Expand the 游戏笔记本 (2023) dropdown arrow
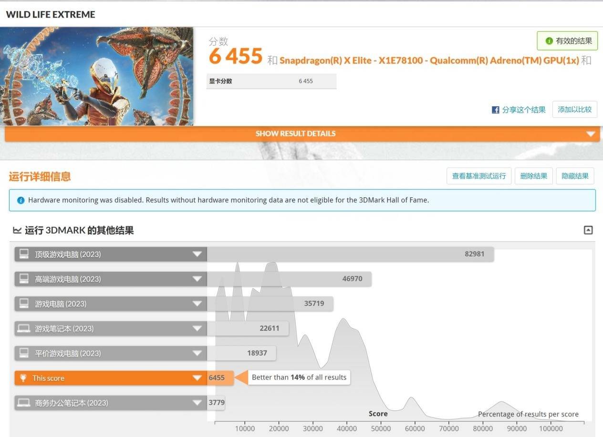 click(197, 328)
